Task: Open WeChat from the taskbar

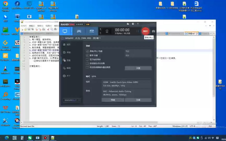Action: (x=30, y=138)
